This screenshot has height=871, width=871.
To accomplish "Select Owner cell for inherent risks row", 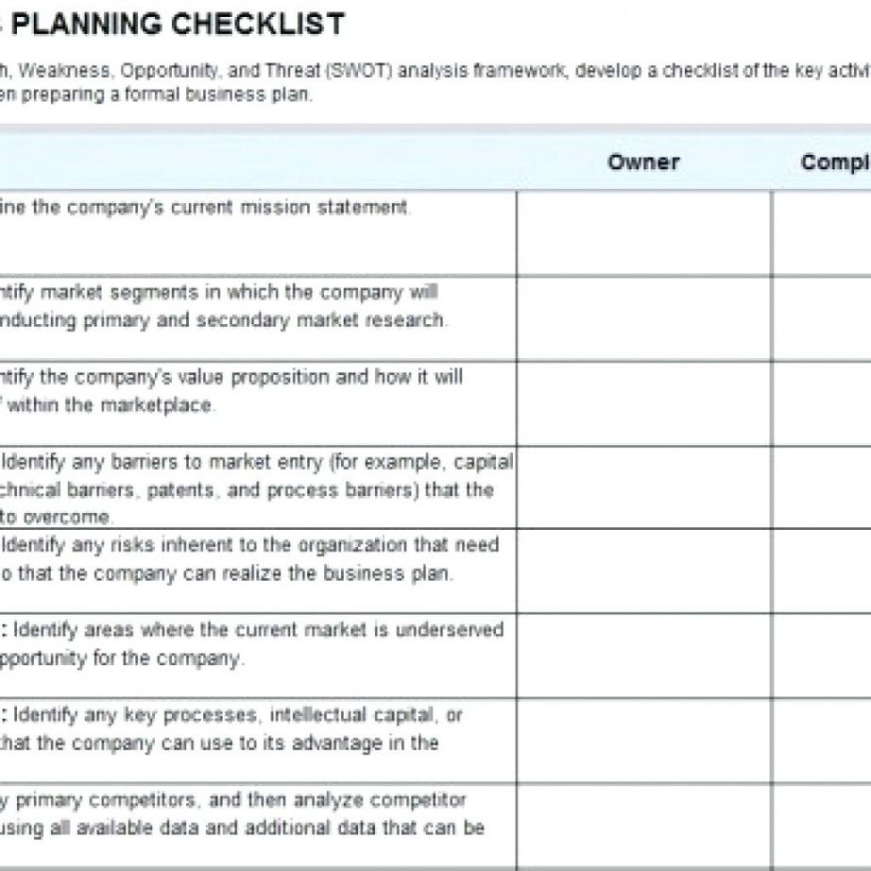I will point(643,571).
